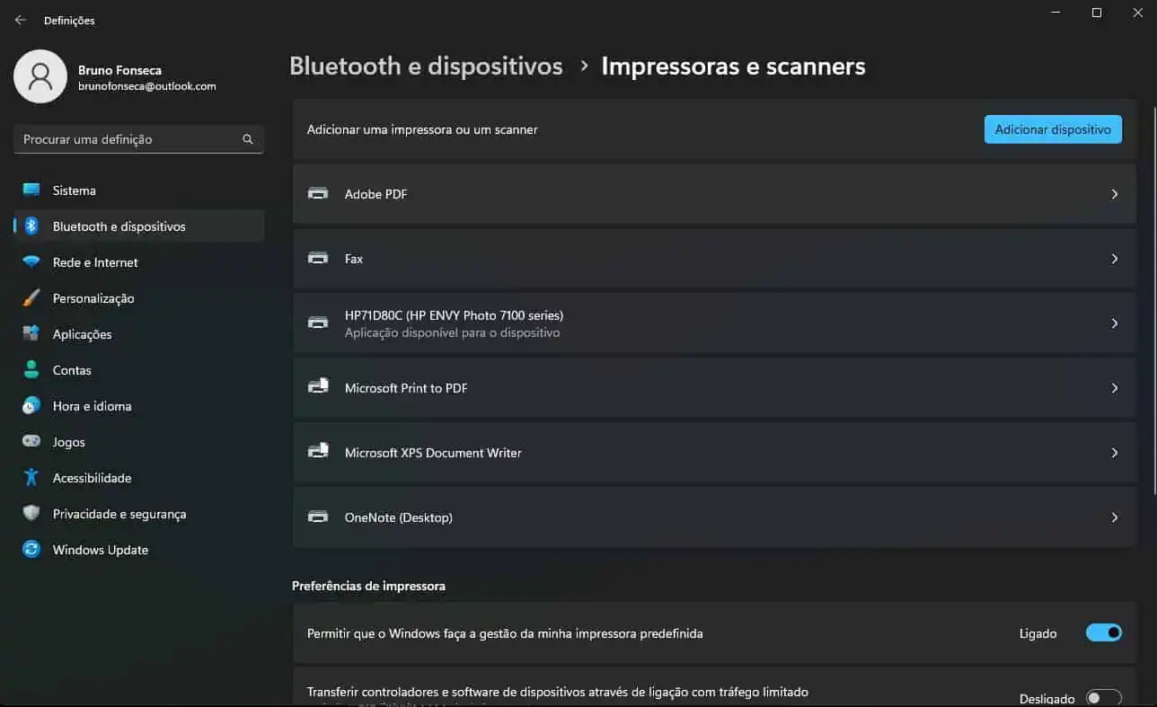Toggle the limited traffic download switch
This screenshot has height=707, width=1157.
click(x=1104, y=698)
